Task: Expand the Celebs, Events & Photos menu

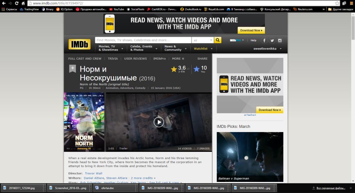Action: (x=144, y=48)
